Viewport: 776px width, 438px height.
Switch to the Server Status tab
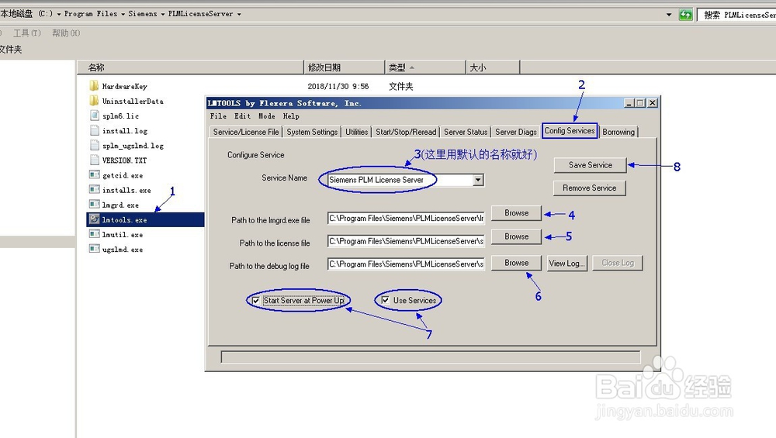[465, 132]
